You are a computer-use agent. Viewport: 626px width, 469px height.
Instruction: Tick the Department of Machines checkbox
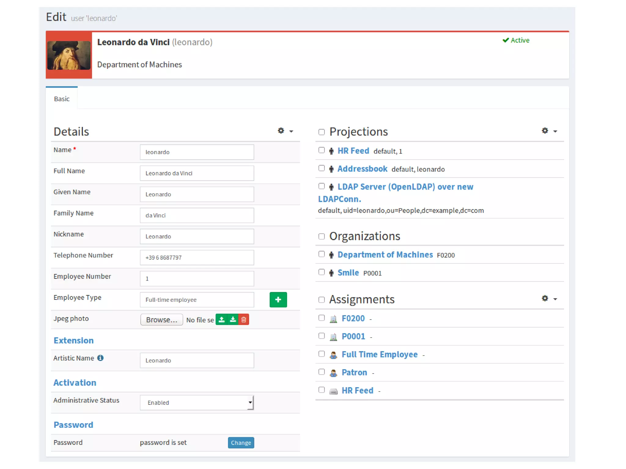pyautogui.click(x=321, y=254)
